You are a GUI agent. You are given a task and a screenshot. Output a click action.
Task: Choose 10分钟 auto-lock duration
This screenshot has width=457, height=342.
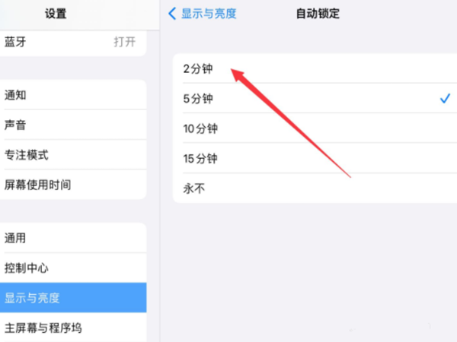click(x=315, y=128)
